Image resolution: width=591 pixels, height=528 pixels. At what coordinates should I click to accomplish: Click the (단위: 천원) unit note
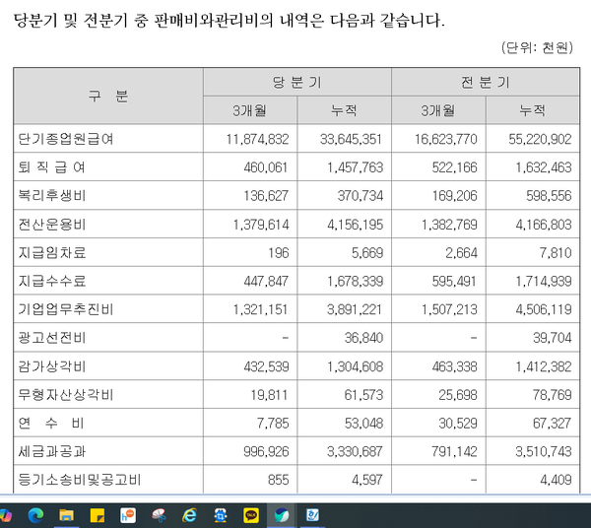point(537,47)
